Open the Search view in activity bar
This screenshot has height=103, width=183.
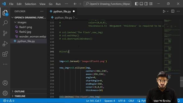5,23
